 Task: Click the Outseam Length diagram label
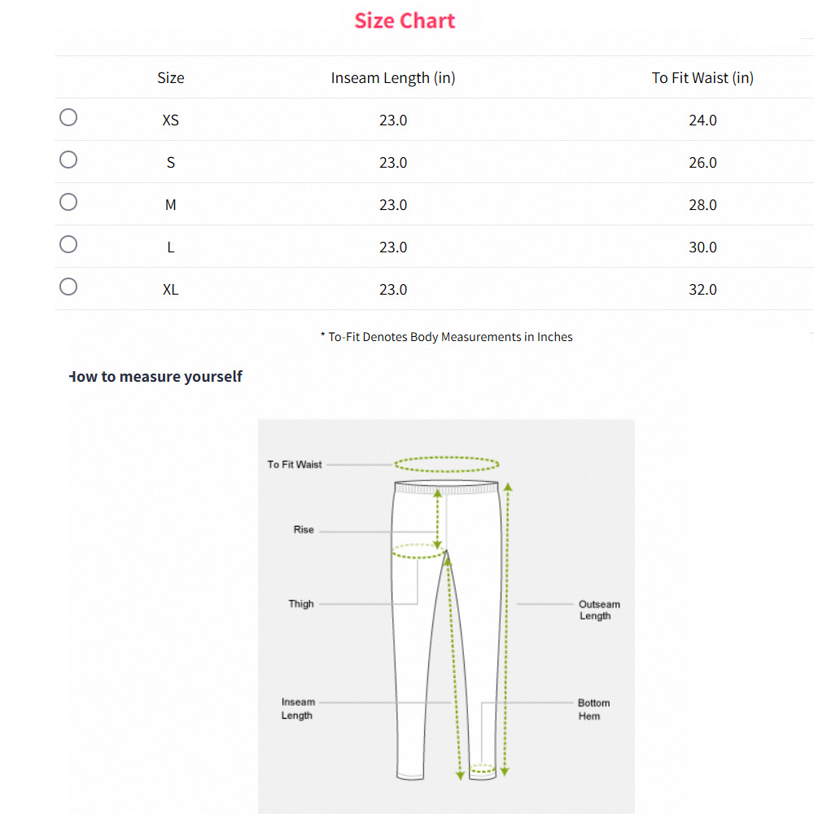[x=600, y=610]
